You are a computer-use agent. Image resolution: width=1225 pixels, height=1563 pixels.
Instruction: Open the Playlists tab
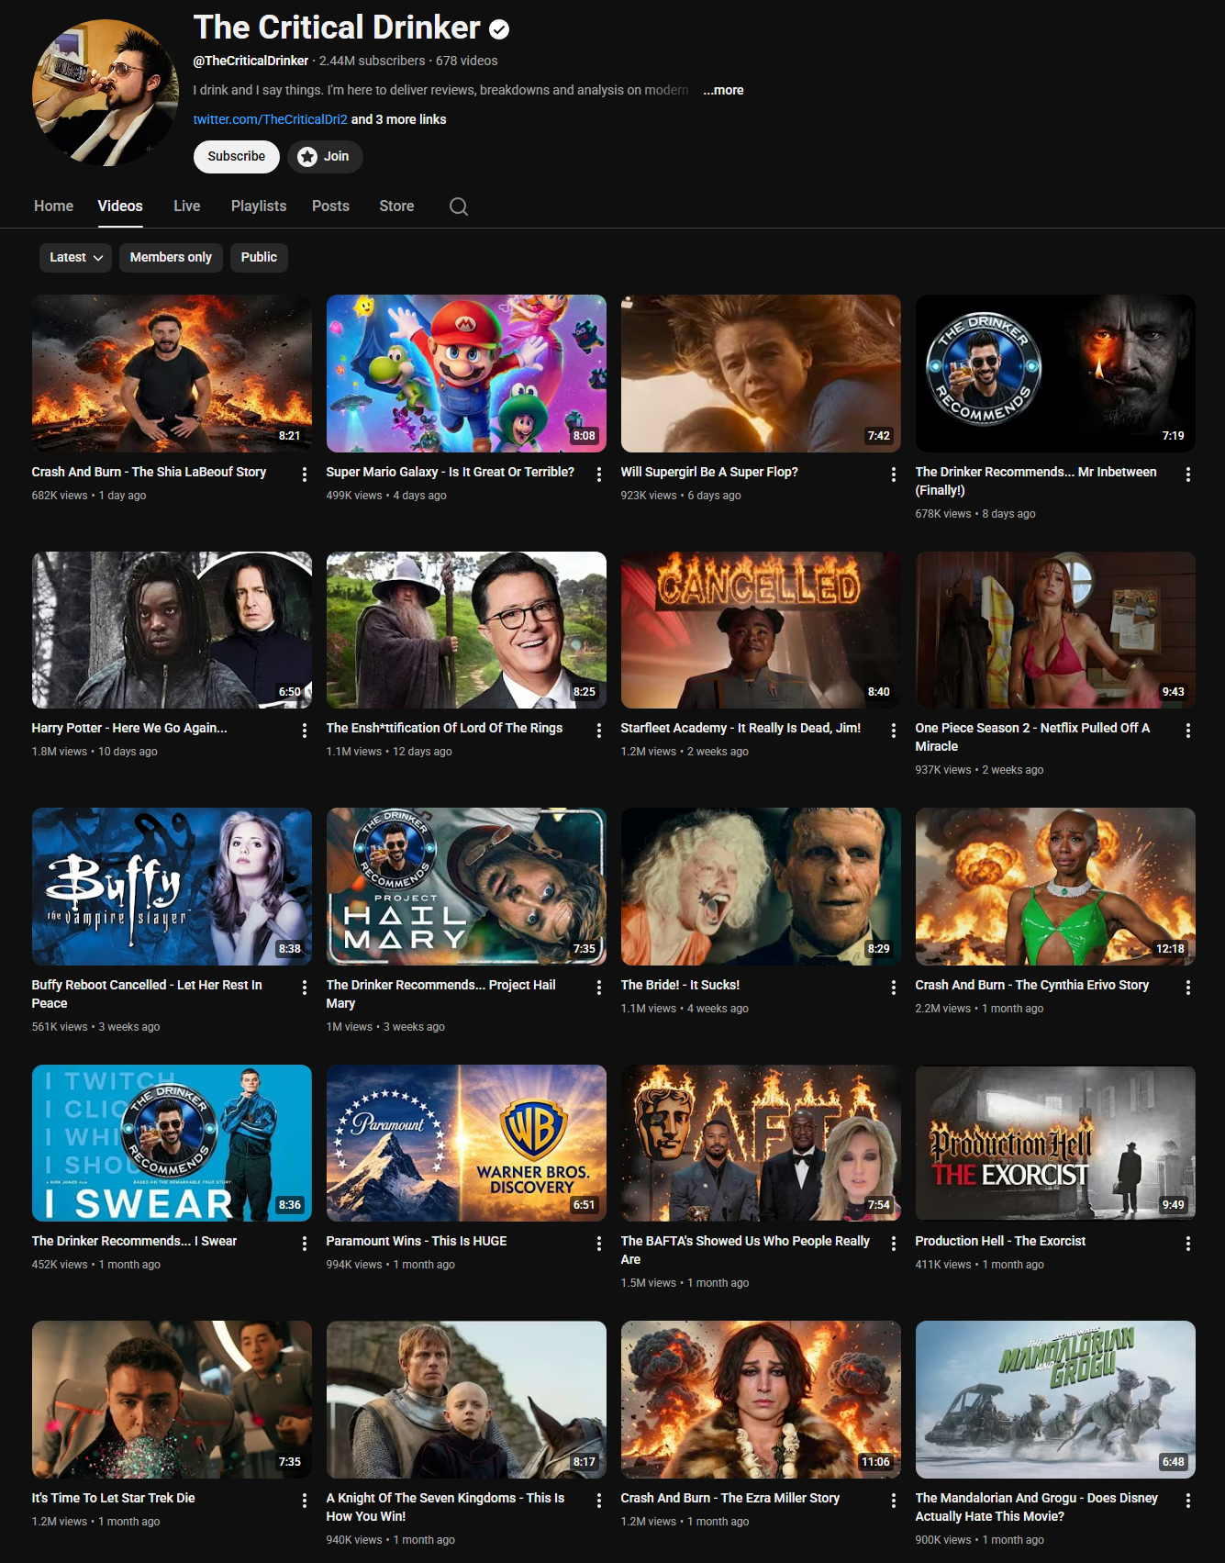coord(259,207)
